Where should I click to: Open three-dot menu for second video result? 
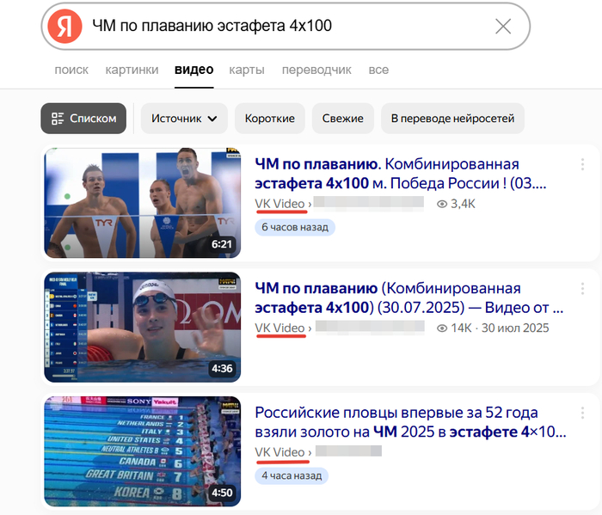582,289
